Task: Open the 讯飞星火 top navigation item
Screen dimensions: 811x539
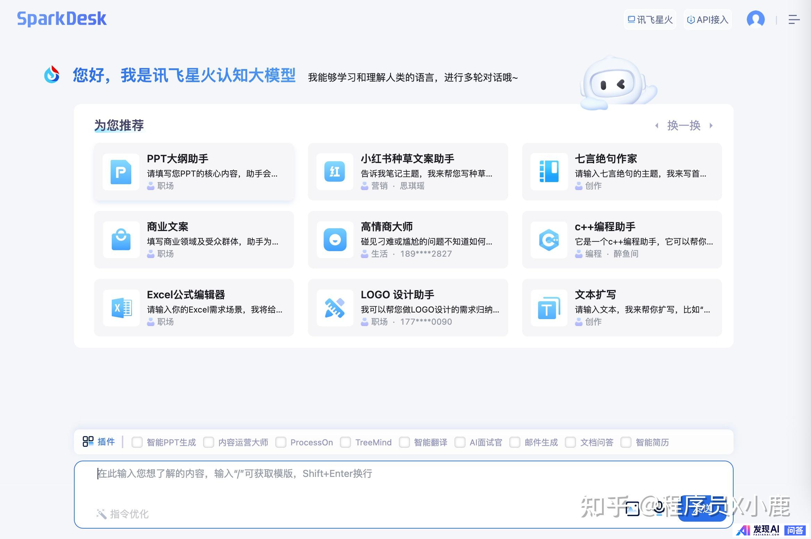Action: (x=650, y=20)
